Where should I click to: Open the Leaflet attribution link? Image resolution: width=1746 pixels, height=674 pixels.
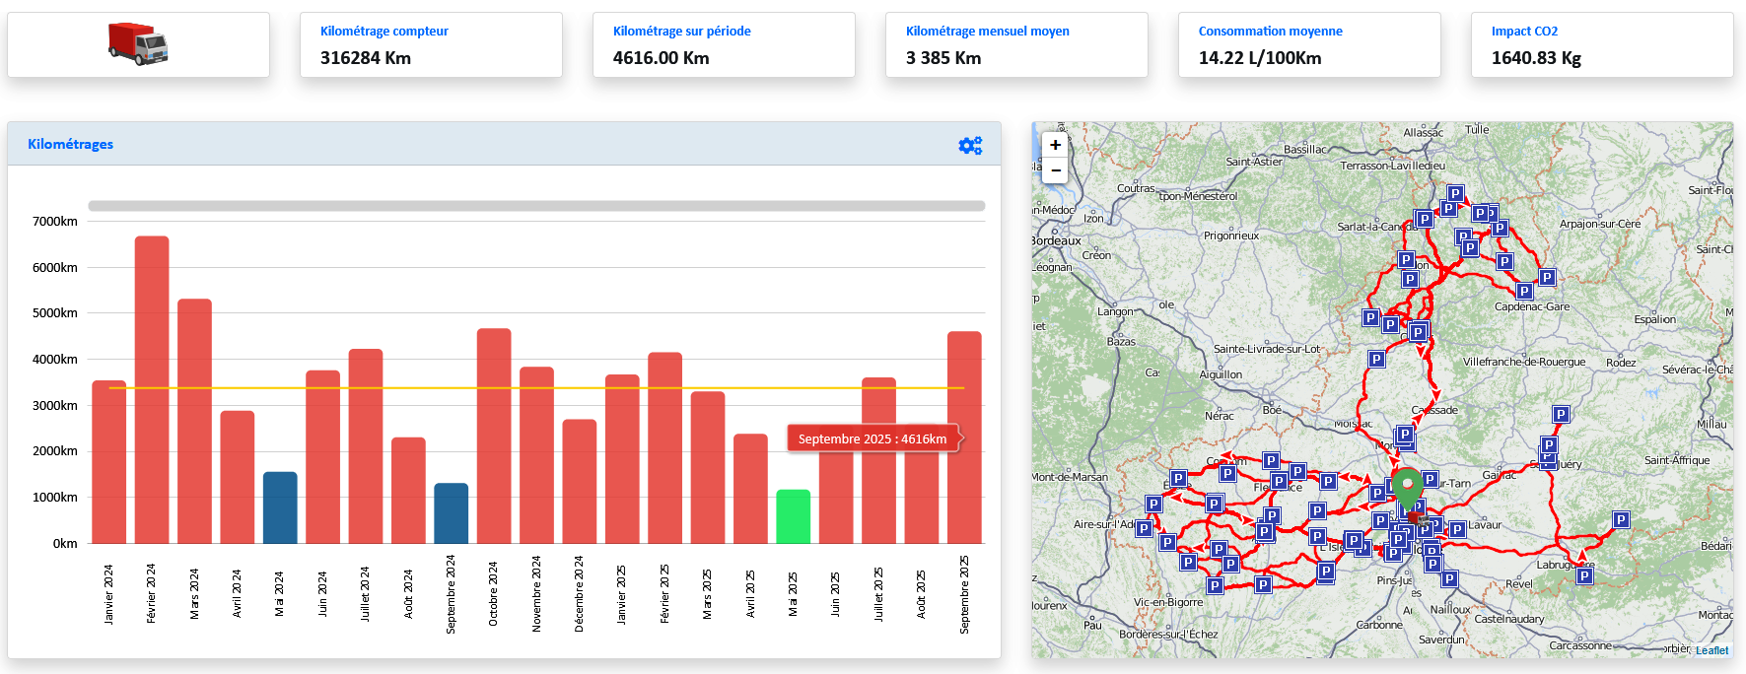click(x=1711, y=650)
